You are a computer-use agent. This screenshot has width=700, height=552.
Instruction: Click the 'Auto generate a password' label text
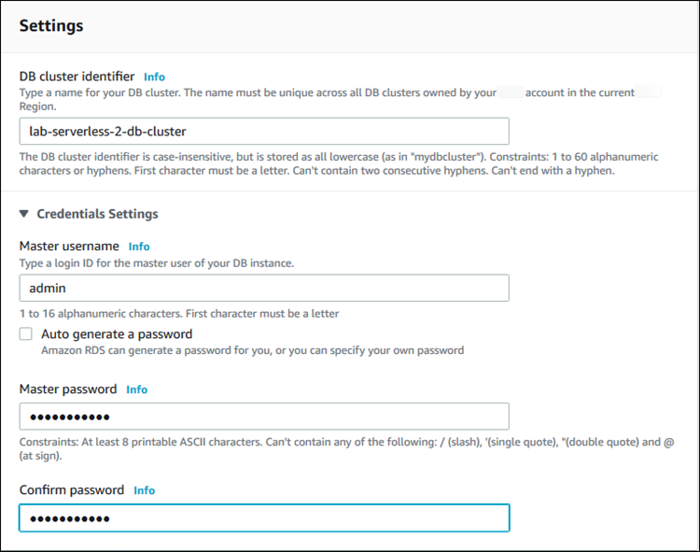click(x=117, y=334)
